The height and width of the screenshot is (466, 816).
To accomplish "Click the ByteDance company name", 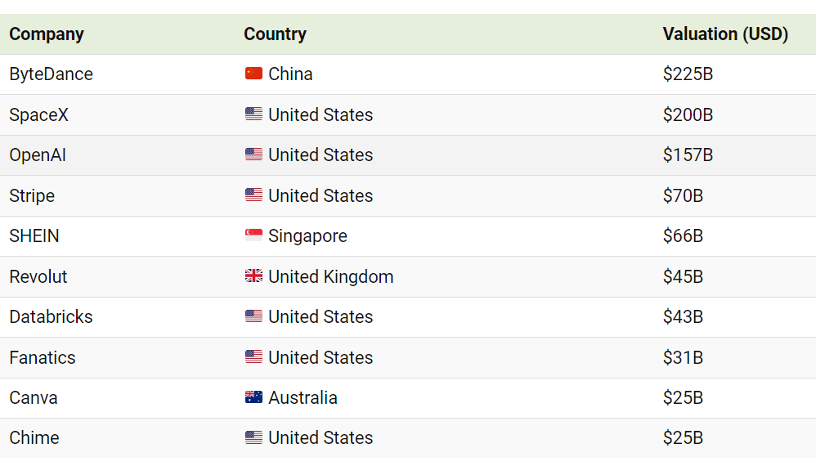I will click(x=51, y=74).
